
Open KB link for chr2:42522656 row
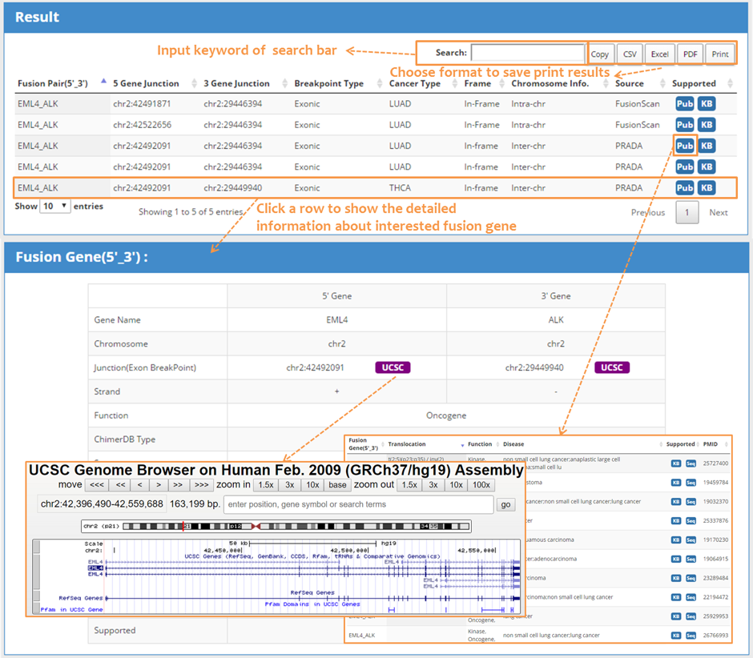tap(707, 125)
